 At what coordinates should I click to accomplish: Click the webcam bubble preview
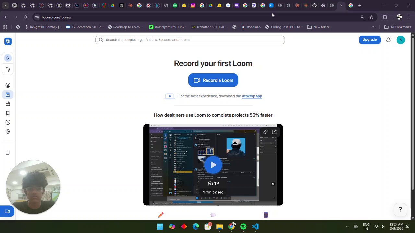click(x=33, y=187)
